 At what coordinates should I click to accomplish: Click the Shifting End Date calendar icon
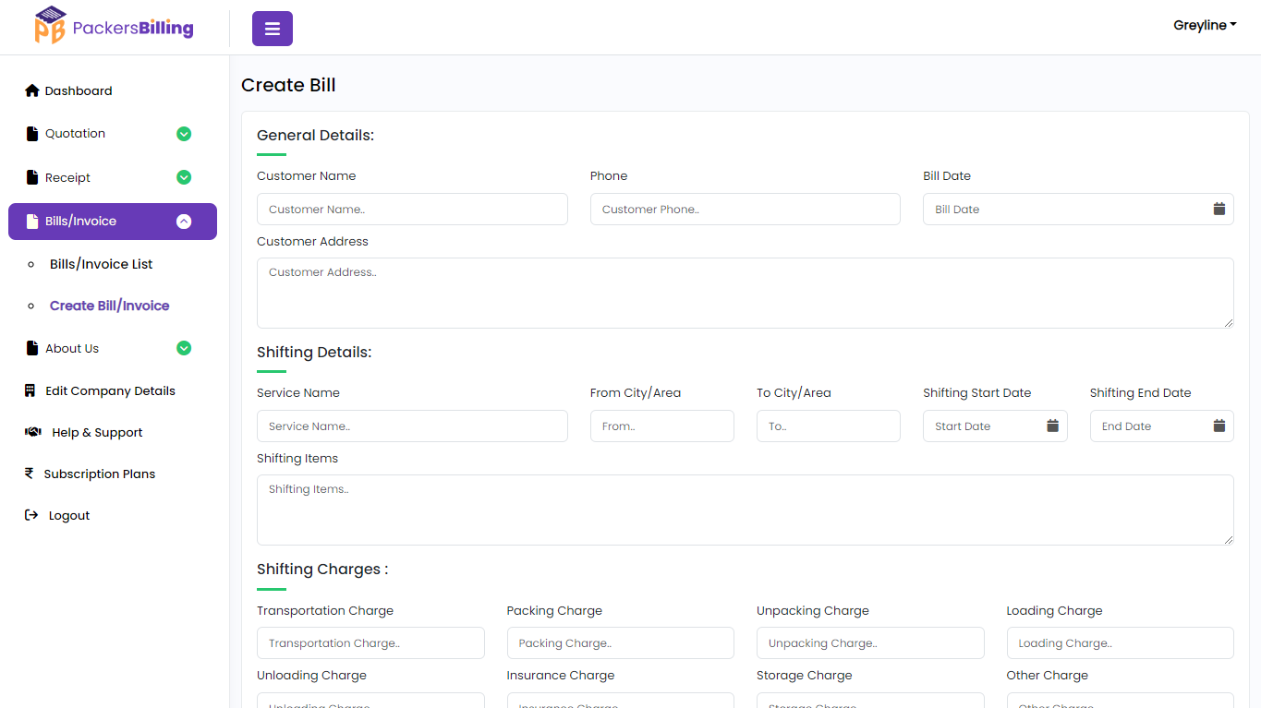click(1219, 426)
